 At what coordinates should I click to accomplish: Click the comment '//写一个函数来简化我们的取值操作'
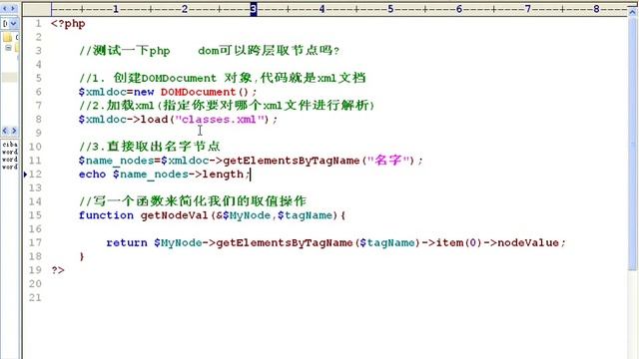pos(193,201)
